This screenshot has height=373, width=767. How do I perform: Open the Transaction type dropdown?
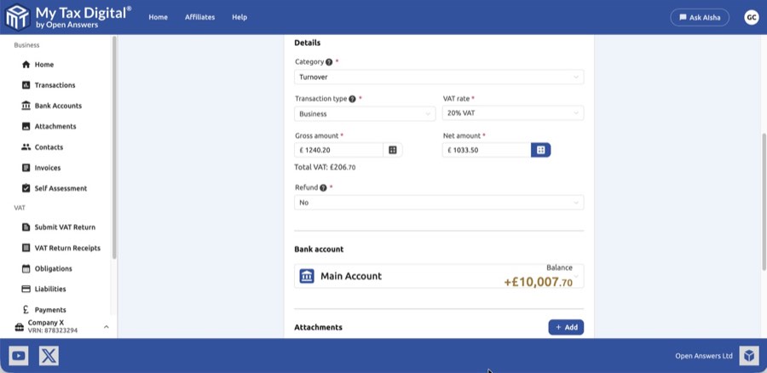click(365, 114)
